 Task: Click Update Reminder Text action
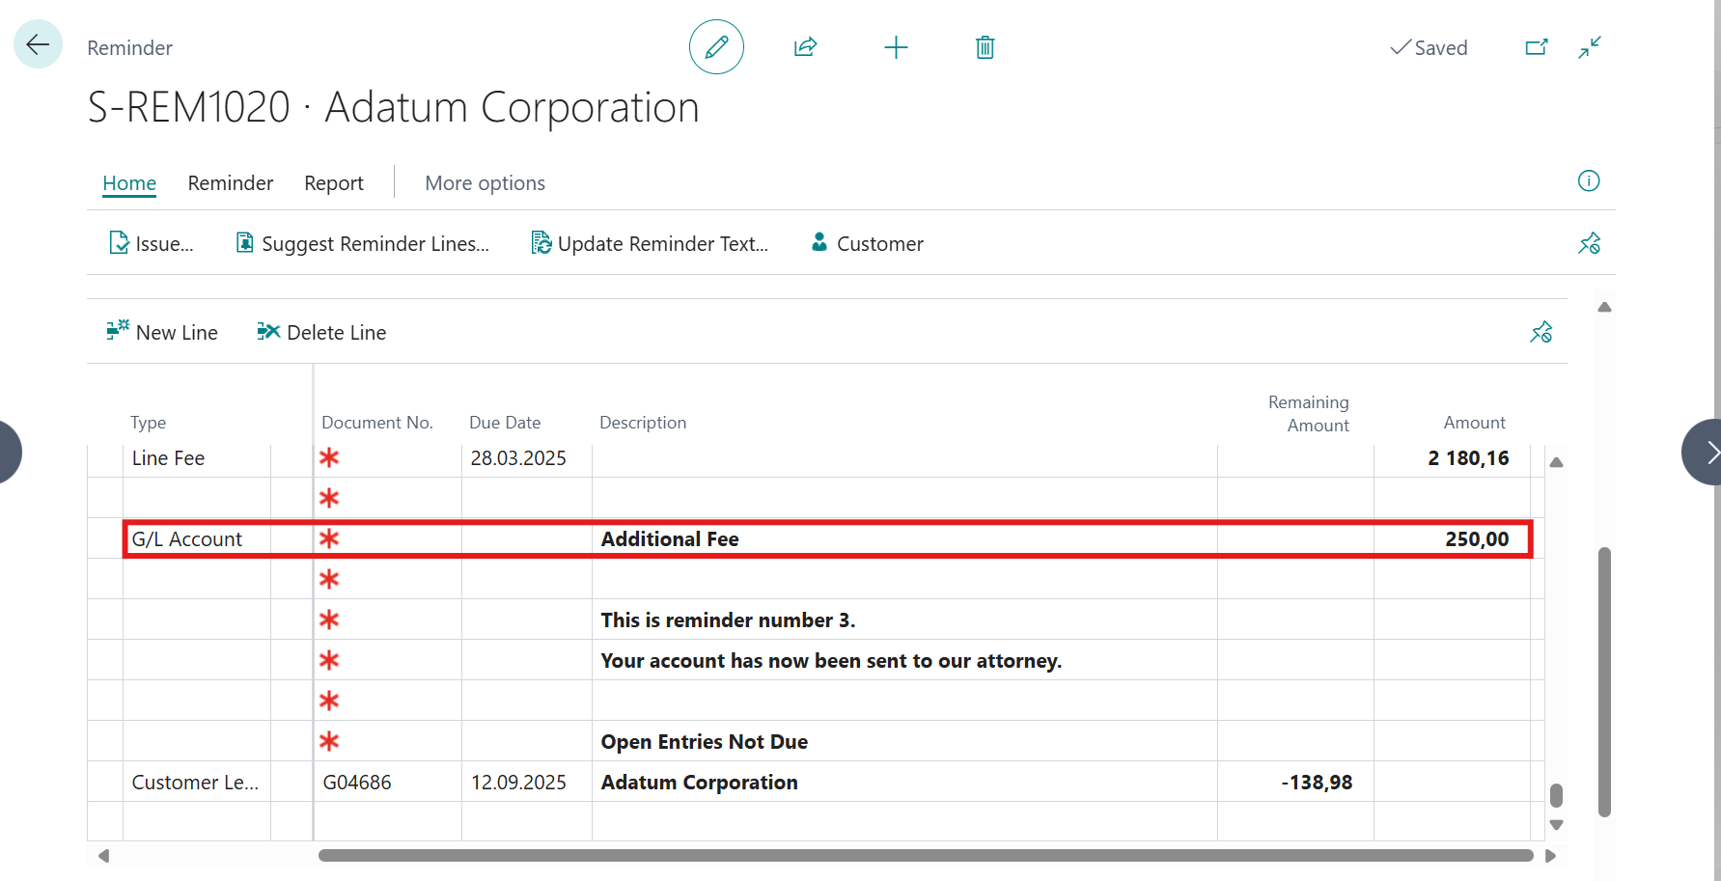point(650,244)
